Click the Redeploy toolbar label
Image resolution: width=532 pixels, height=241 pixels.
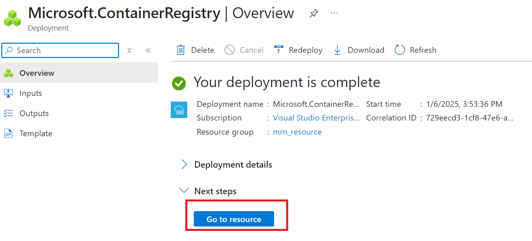tap(306, 50)
